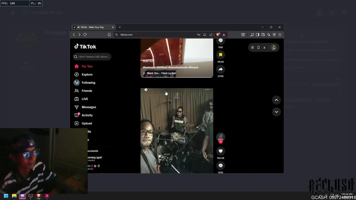The image size is (356, 200).
Task: Open the Brave Wallet icon
Action: click(263, 35)
